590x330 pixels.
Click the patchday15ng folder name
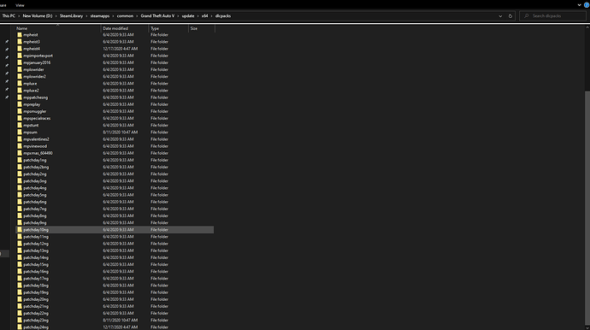click(x=36, y=264)
